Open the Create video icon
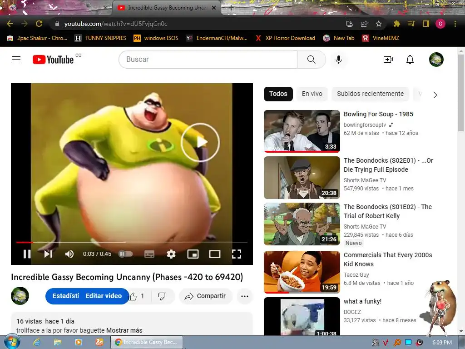This screenshot has height=349, width=465. point(388,60)
